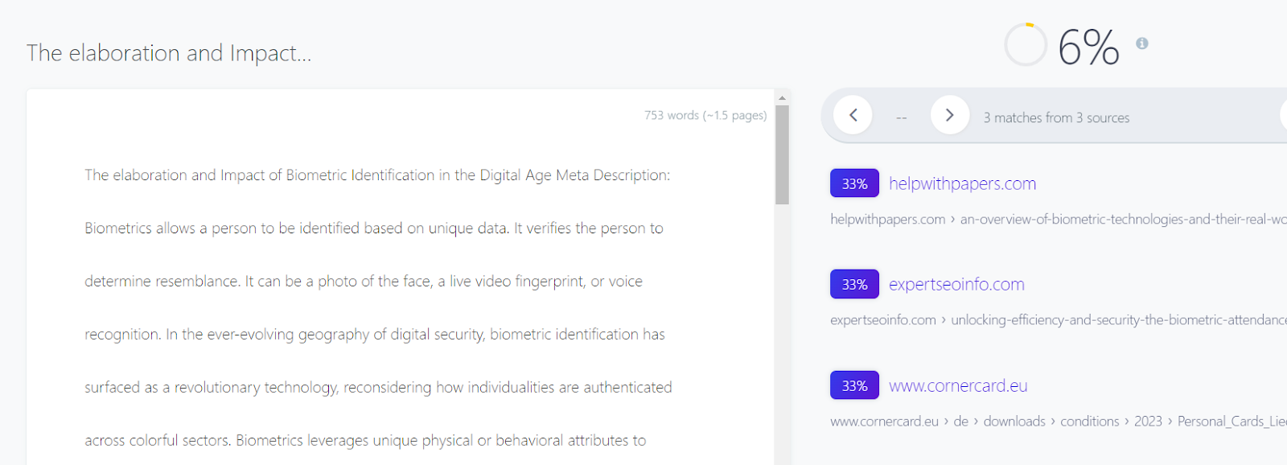
Task: Click the next match arrow button
Action: coord(949,115)
